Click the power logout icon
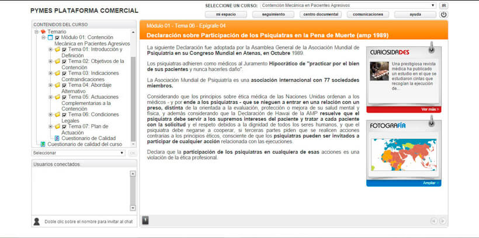Viewport: 479px width, 238px height. [443, 15]
